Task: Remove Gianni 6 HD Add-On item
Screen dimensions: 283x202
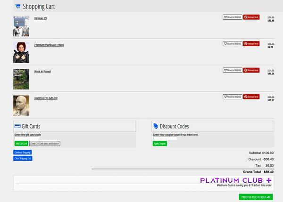Action: click(x=251, y=97)
